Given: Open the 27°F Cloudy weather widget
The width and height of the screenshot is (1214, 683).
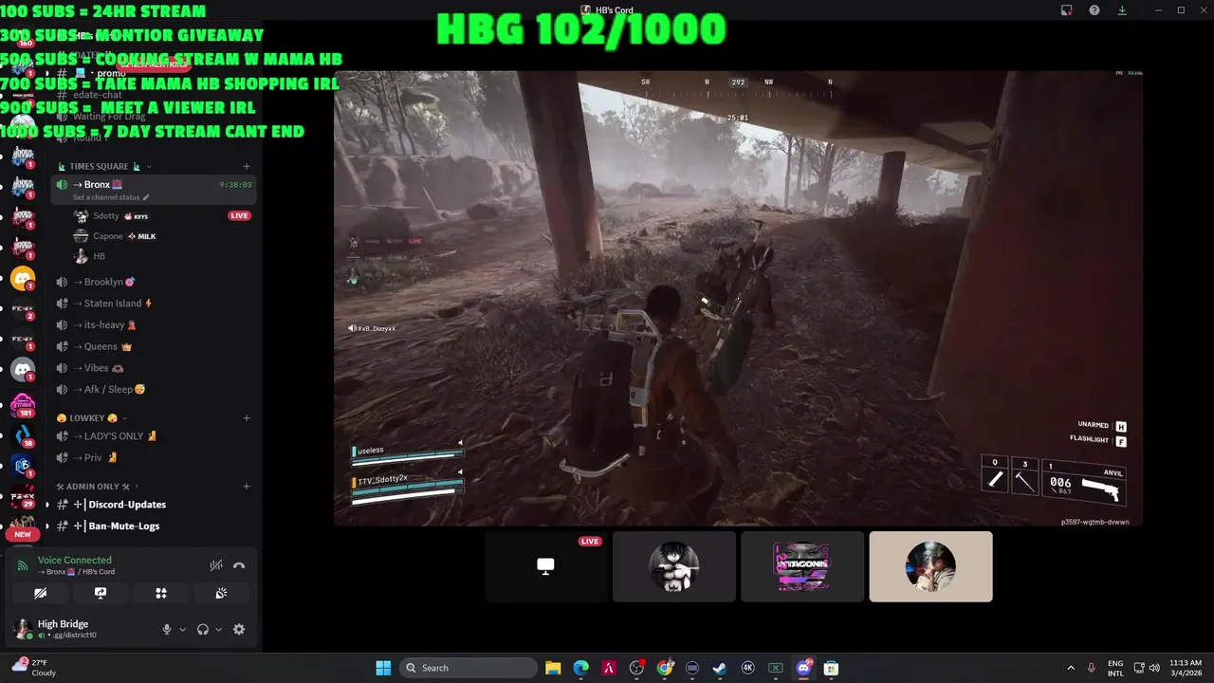Looking at the screenshot, I should (35, 668).
